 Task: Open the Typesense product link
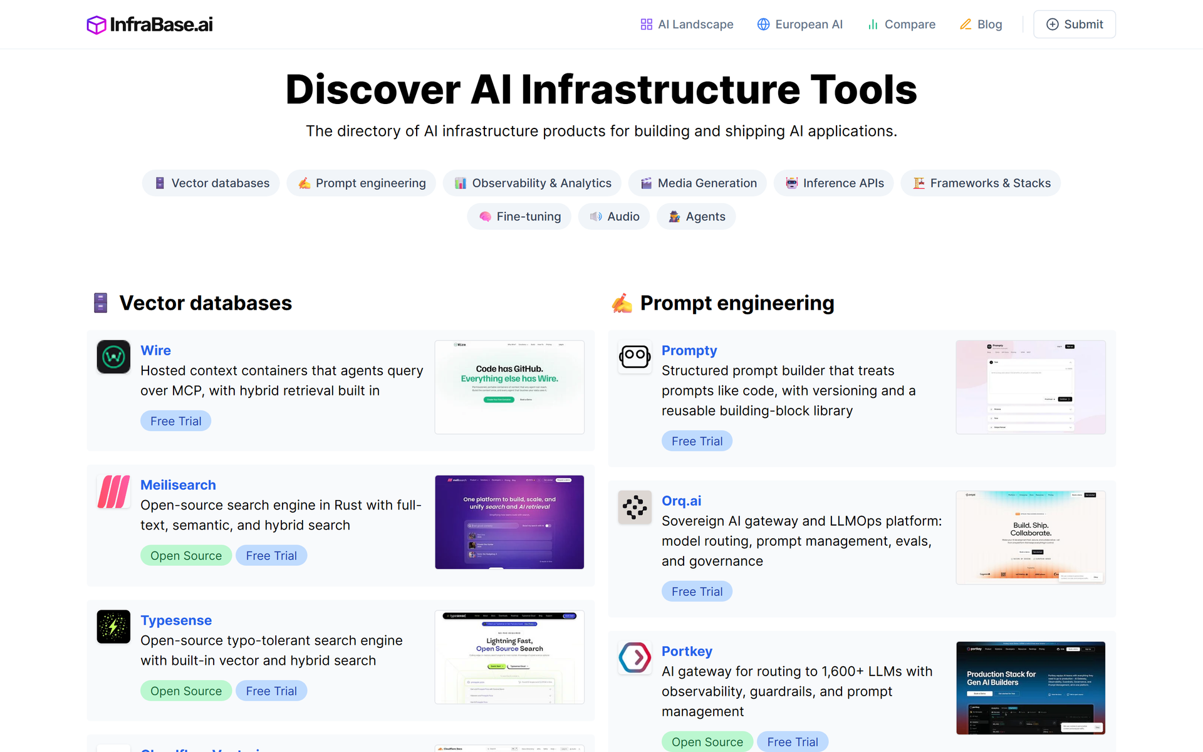click(176, 620)
